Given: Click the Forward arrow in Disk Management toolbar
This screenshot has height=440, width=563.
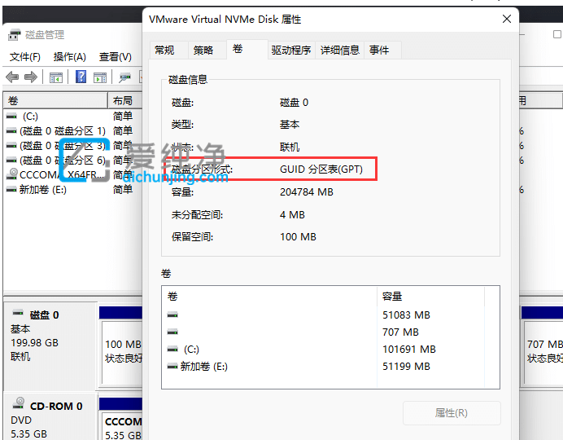Looking at the screenshot, I should 31,77.
